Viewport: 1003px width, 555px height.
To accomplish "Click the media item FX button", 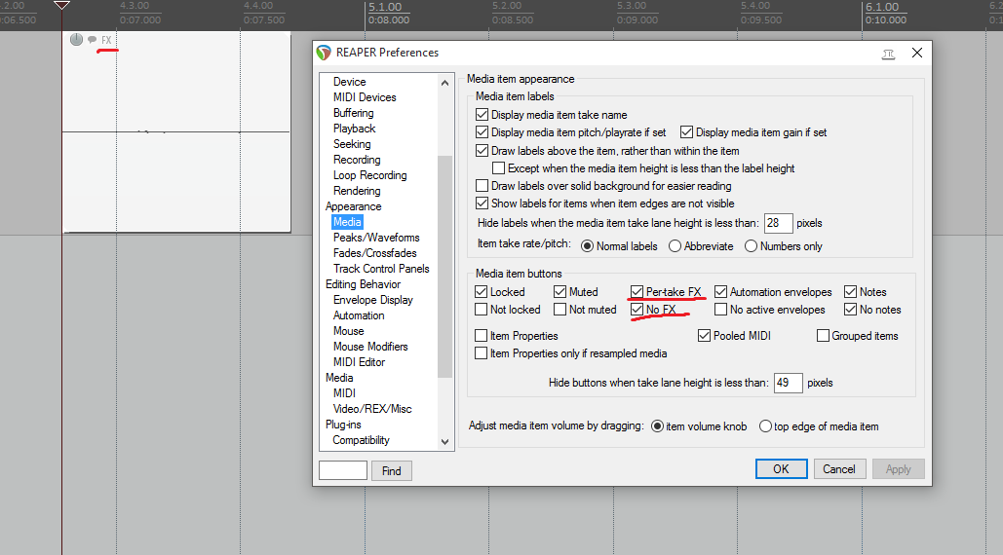I will pos(106,40).
